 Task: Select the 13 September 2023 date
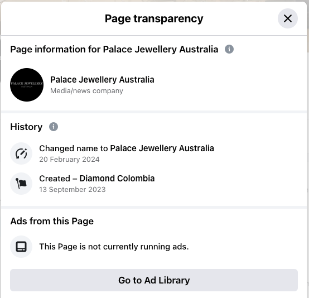pos(73,190)
